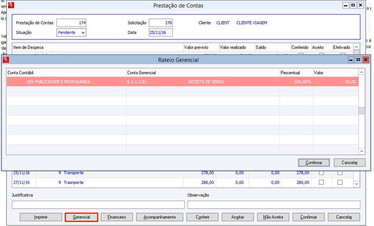Select the 209 PUBLICIDADE E PROPAGANDA row

click(x=182, y=81)
